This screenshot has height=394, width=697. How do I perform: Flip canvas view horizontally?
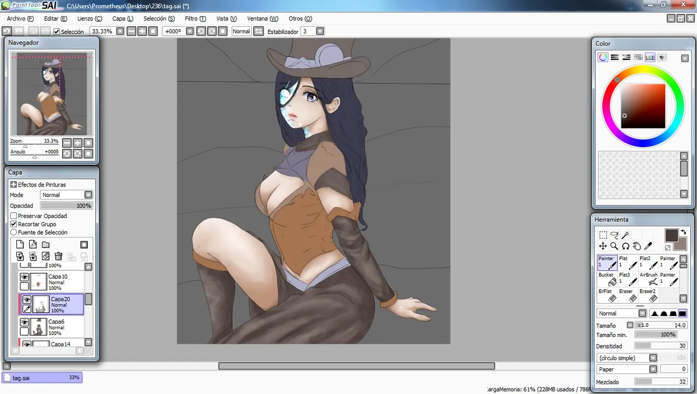[x=258, y=32]
